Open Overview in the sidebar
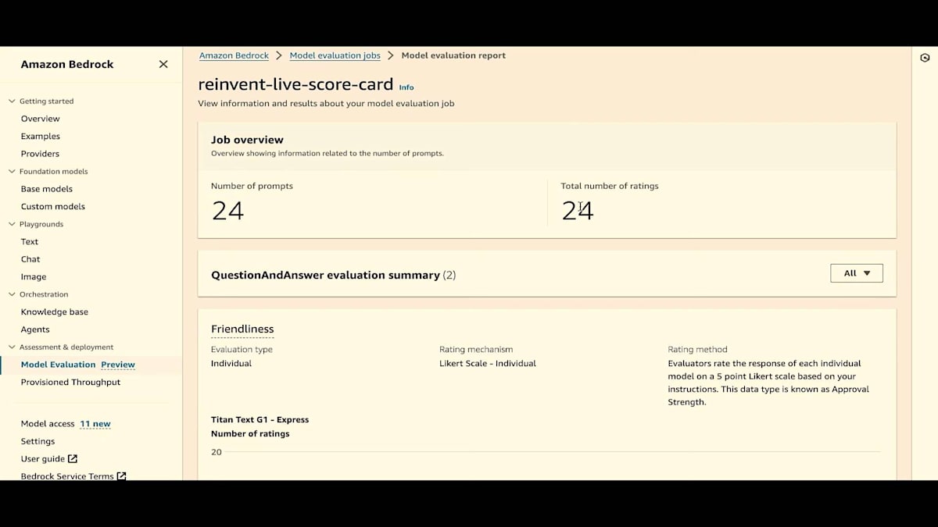 [x=41, y=119]
